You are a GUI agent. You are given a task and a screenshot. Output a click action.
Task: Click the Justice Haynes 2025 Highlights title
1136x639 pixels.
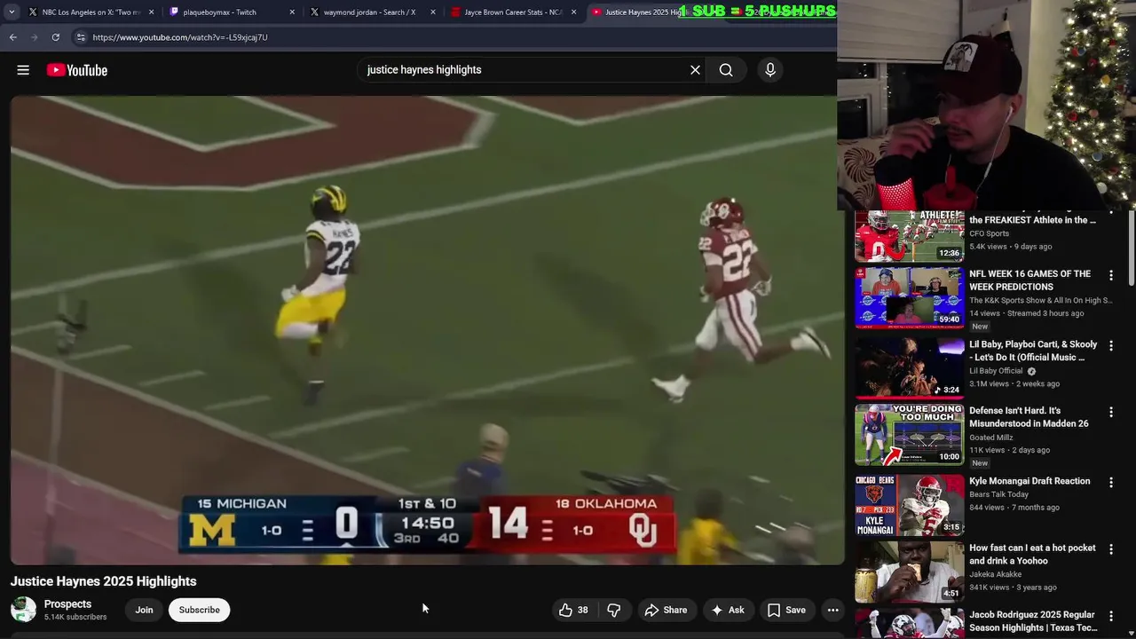[x=103, y=581]
